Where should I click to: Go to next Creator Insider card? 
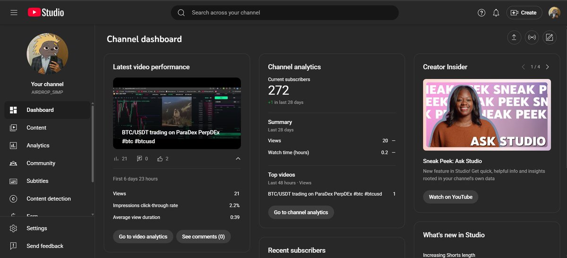pos(547,67)
